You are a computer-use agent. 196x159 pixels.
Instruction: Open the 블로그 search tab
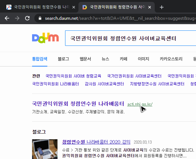tap(63, 59)
